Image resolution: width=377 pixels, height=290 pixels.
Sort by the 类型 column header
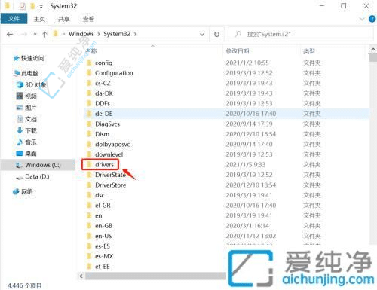pos(309,51)
